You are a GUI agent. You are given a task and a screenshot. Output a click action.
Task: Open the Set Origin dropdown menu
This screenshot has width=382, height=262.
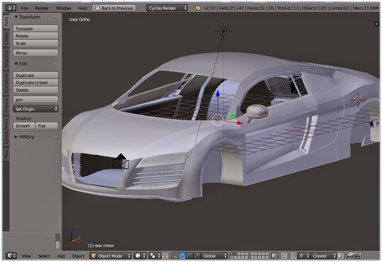click(x=35, y=109)
